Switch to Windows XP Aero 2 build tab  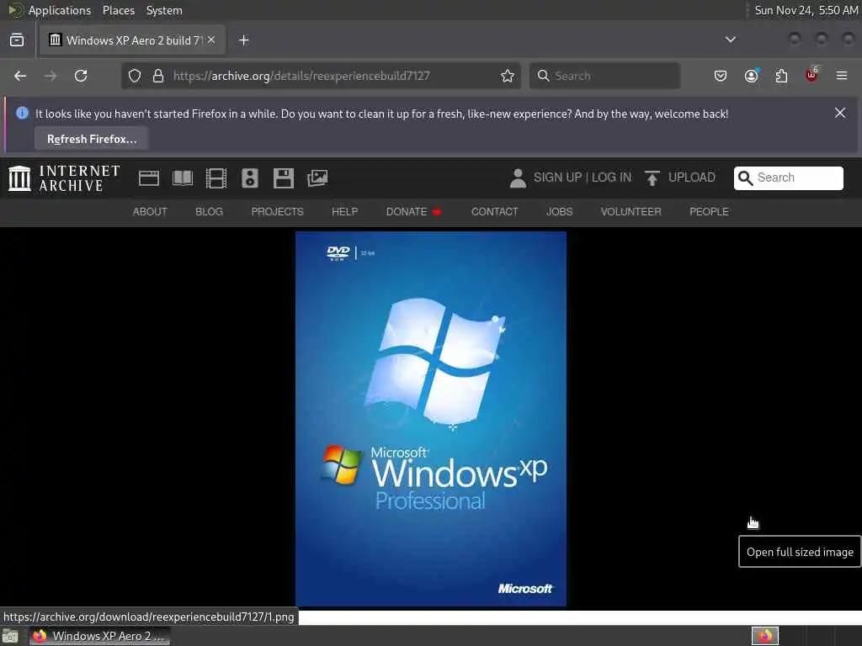point(132,40)
